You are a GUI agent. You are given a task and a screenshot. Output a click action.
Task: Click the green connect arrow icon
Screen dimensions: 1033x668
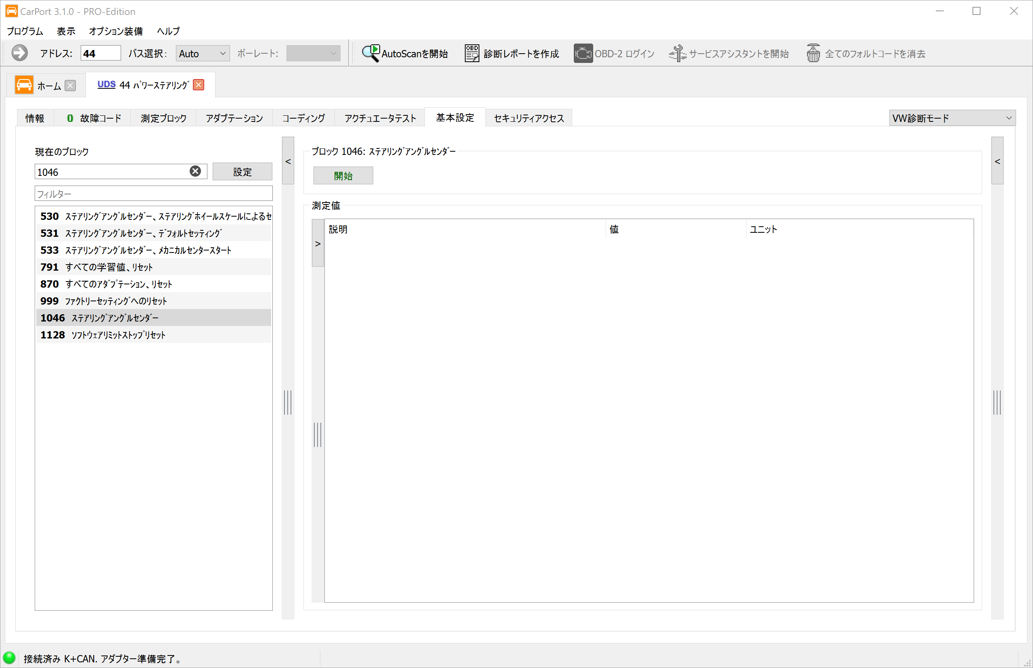pos(19,53)
